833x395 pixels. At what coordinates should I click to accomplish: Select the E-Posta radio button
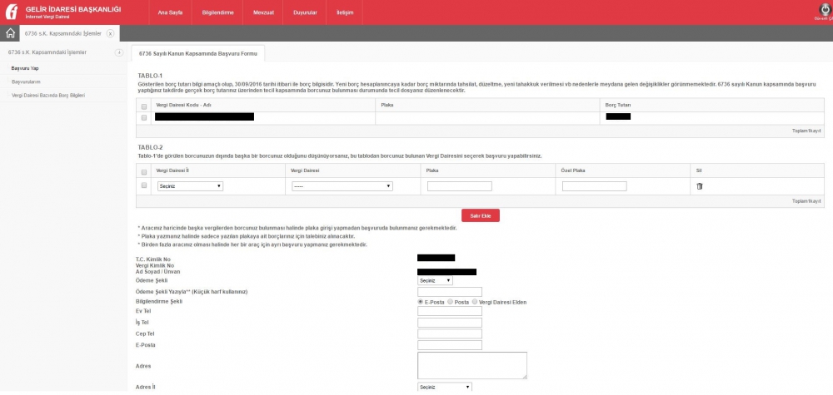click(x=421, y=302)
